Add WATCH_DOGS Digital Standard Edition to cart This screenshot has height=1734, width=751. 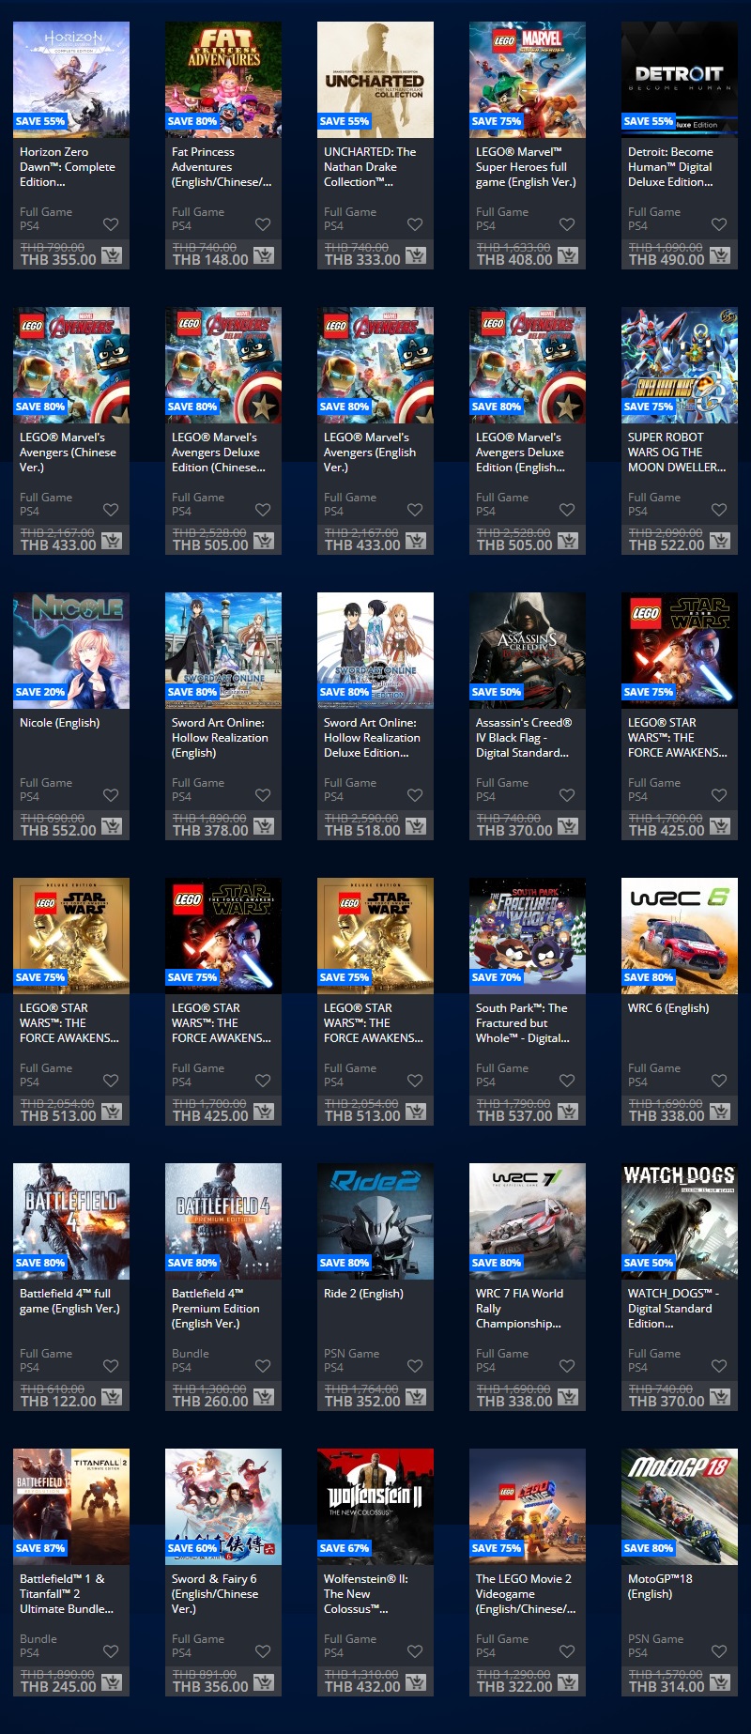tap(719, 1397)
